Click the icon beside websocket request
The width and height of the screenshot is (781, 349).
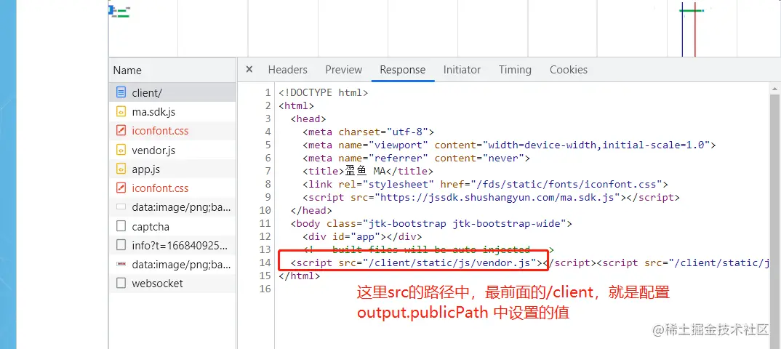[x=121, y=284]
